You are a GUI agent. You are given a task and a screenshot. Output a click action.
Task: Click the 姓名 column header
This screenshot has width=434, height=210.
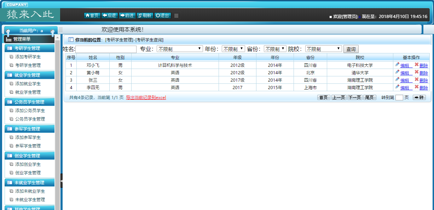click(x=93, y=57)
